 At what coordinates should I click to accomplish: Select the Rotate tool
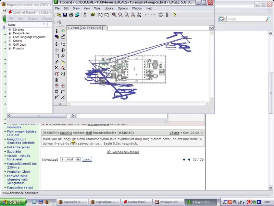[x=63, y=50]
